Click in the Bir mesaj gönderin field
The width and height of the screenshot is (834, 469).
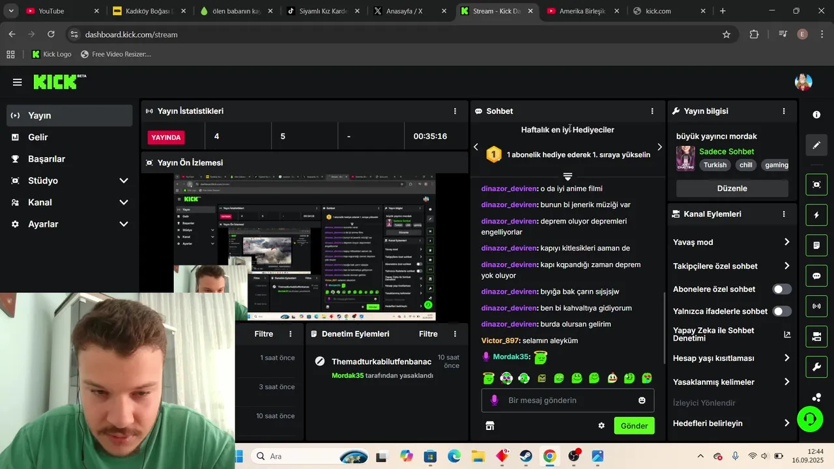568,400
